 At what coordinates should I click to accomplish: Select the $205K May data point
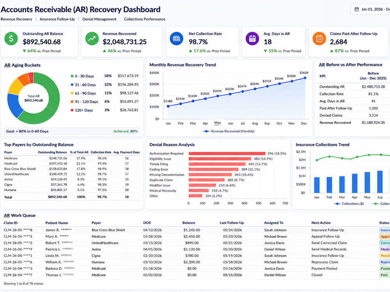(x=218, y=96)
